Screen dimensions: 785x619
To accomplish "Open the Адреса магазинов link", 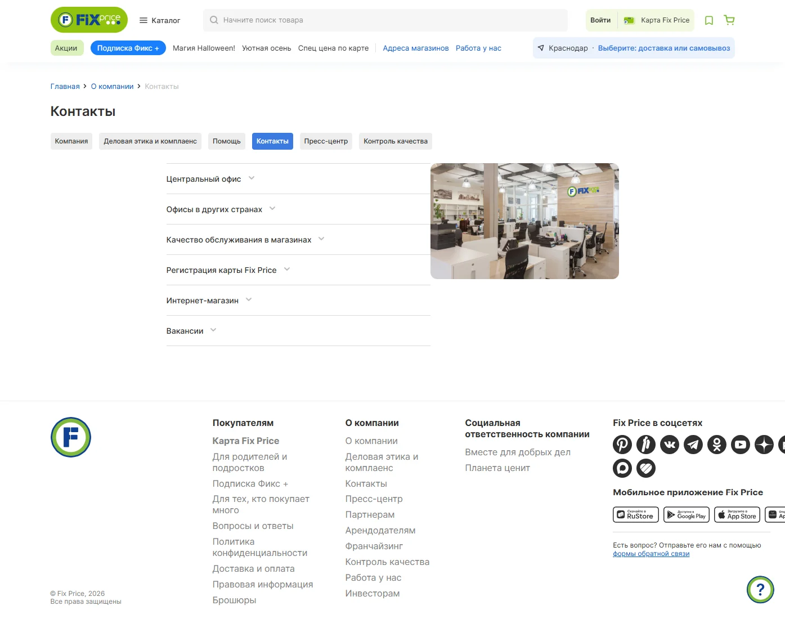I will [x=416, y=48].
